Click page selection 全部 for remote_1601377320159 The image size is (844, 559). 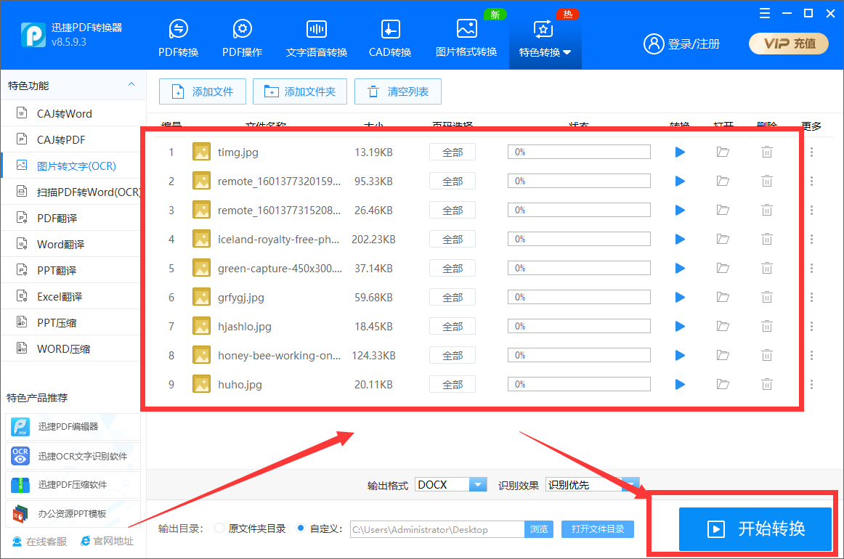[452, 181]
